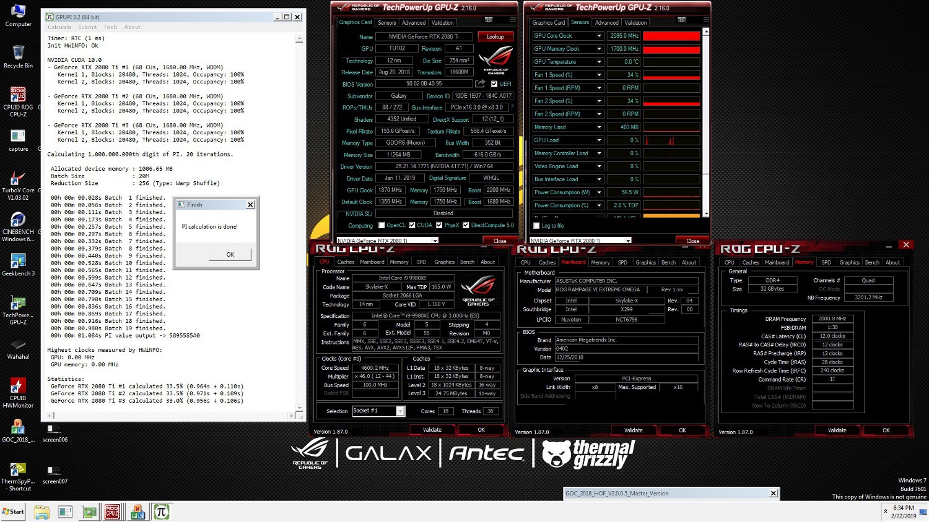929x522 pixels.
Task: Click the GPU Core Clock red graph bar
Action: pos(671,36)
